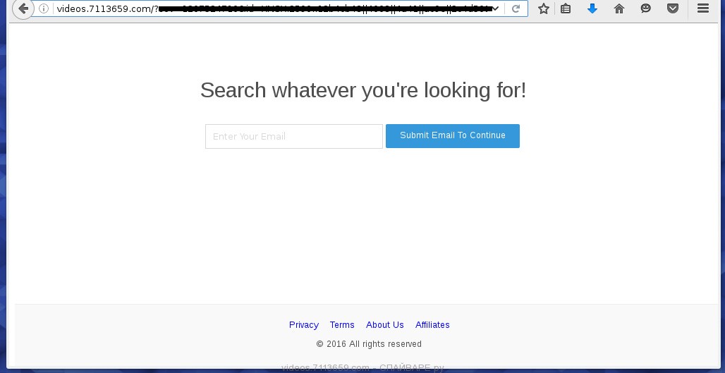Open the Privacy link
Screen dimensions: 725x373
coord(304,325)
